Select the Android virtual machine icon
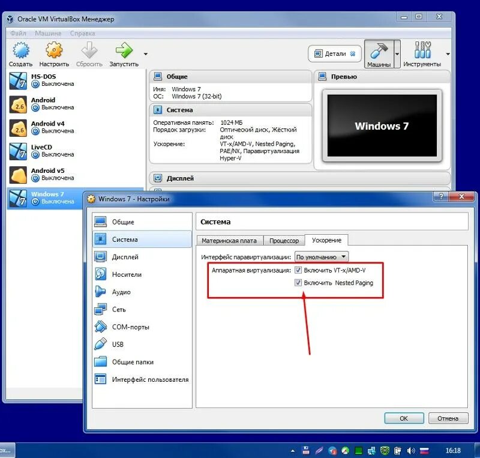This screenshot has height=458, width=480. (18, 104)
